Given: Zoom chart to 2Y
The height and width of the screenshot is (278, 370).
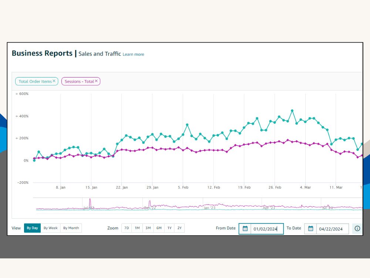Looking at the screenshot, I should (x=179, y=228).
